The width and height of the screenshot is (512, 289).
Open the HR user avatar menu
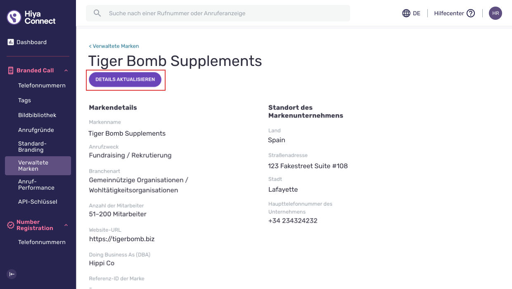[495, 13]
